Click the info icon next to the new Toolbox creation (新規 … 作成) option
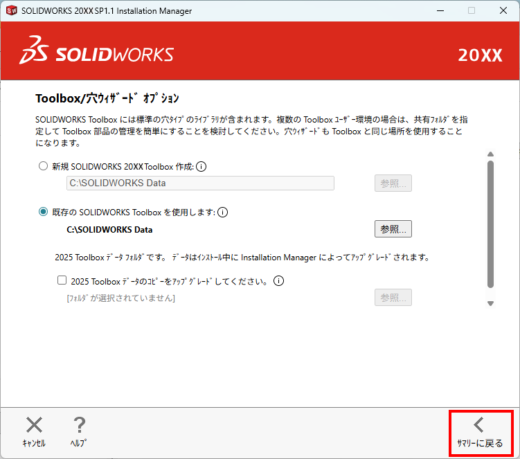 pyautogui.click(x=201, y=166)
